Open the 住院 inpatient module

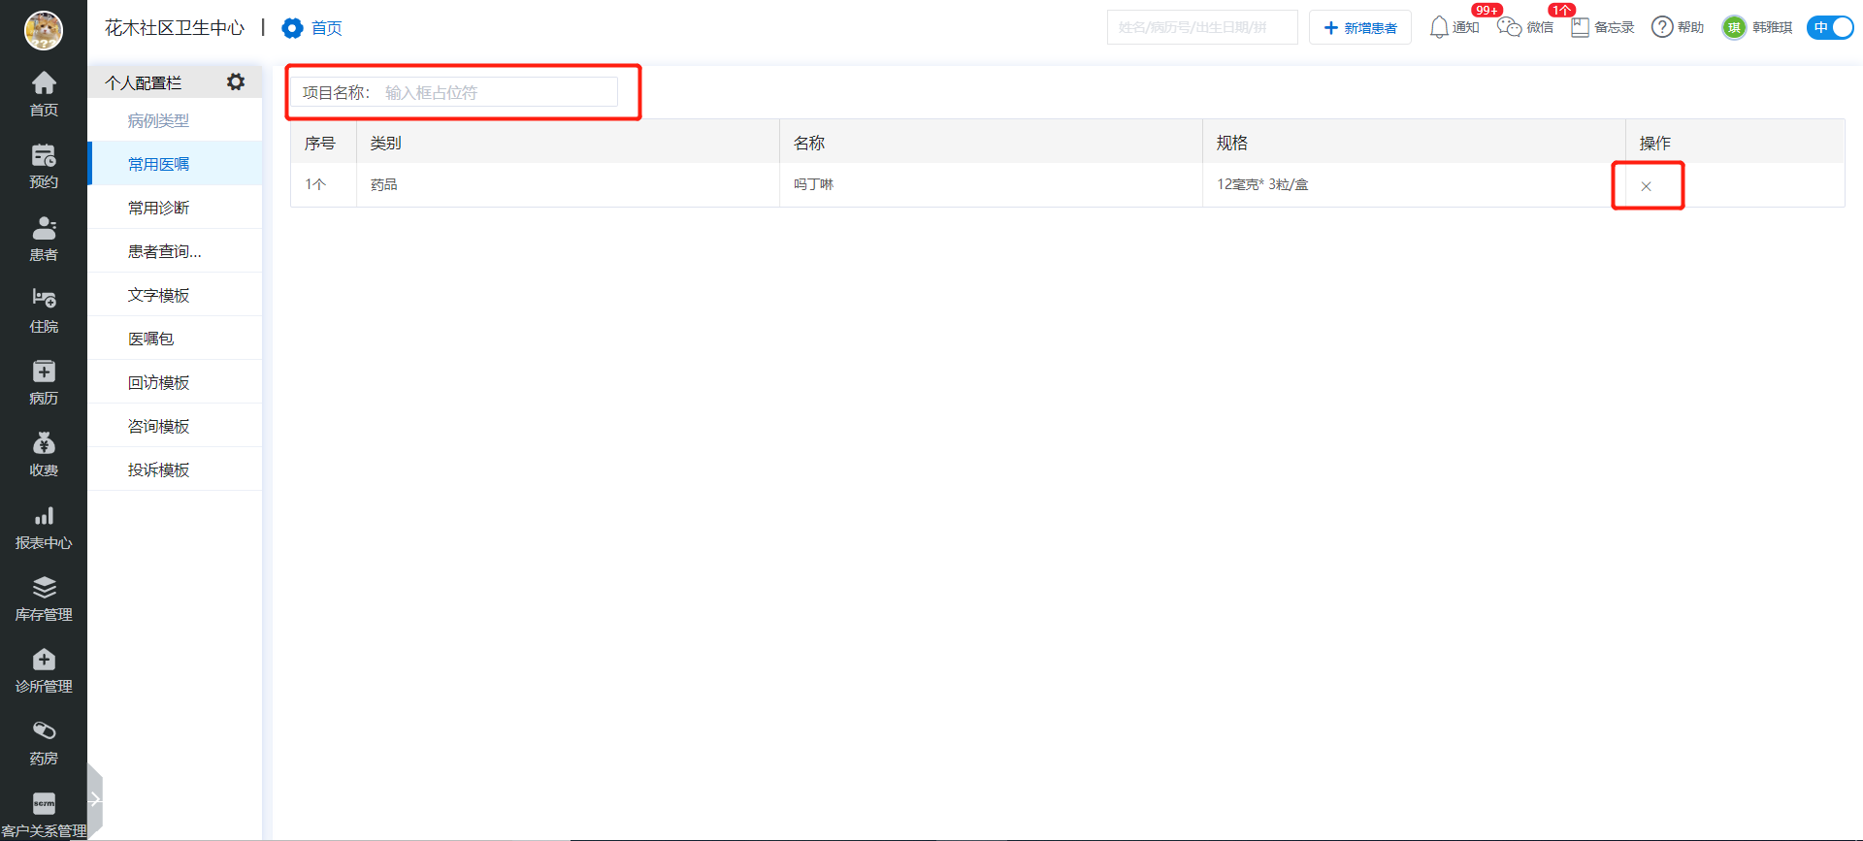tap(44, 310)
